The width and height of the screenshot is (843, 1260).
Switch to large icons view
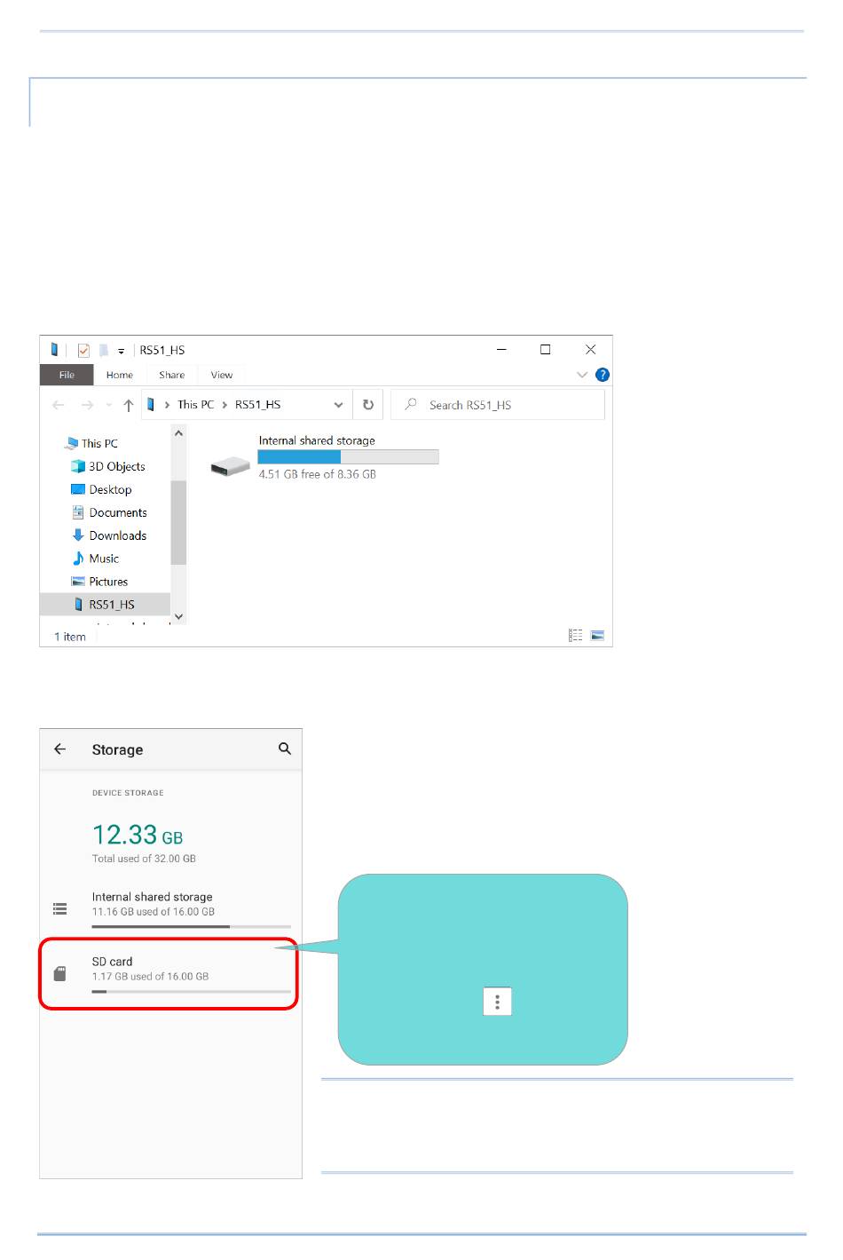click(597, 635)
